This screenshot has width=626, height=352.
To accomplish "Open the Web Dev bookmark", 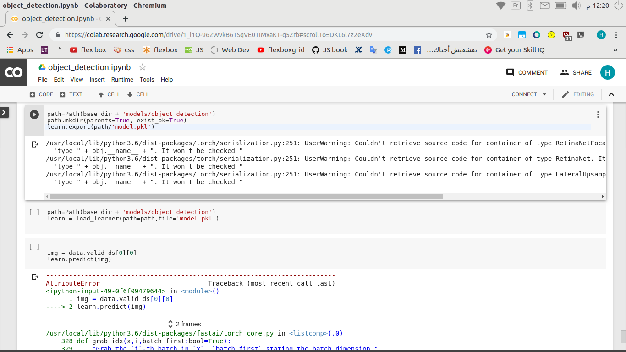I will [x=230, y=50].
